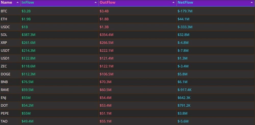Screen dimensions: 255x125
Task: Select the BTC row name
Action: pos(4,11)
